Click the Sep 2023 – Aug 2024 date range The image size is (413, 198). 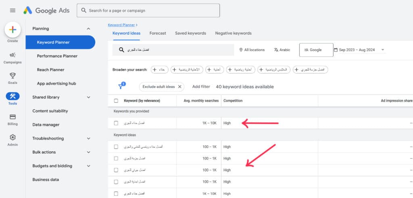(x=357, y=50)
